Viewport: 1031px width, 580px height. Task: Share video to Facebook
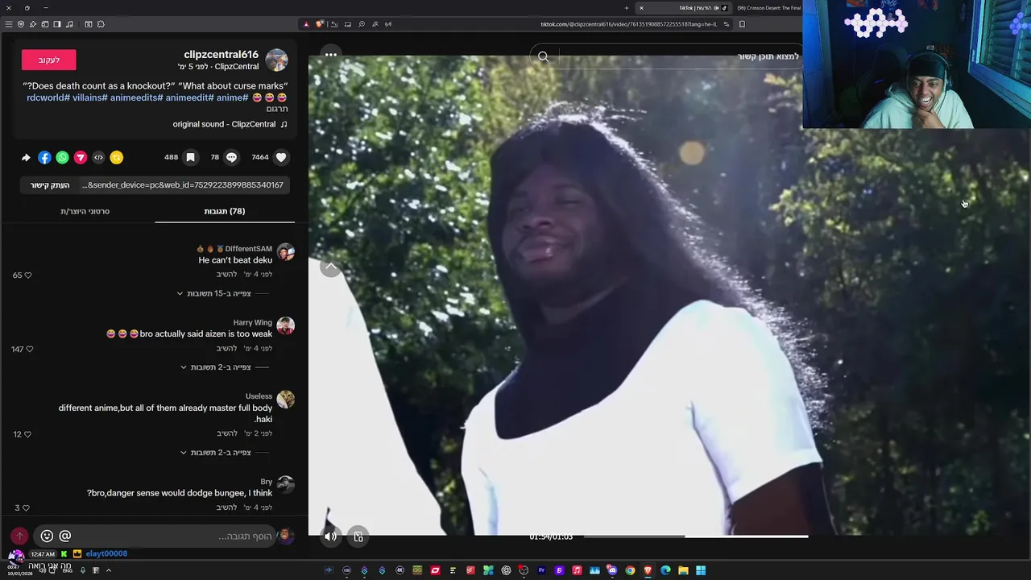(44, 157)
